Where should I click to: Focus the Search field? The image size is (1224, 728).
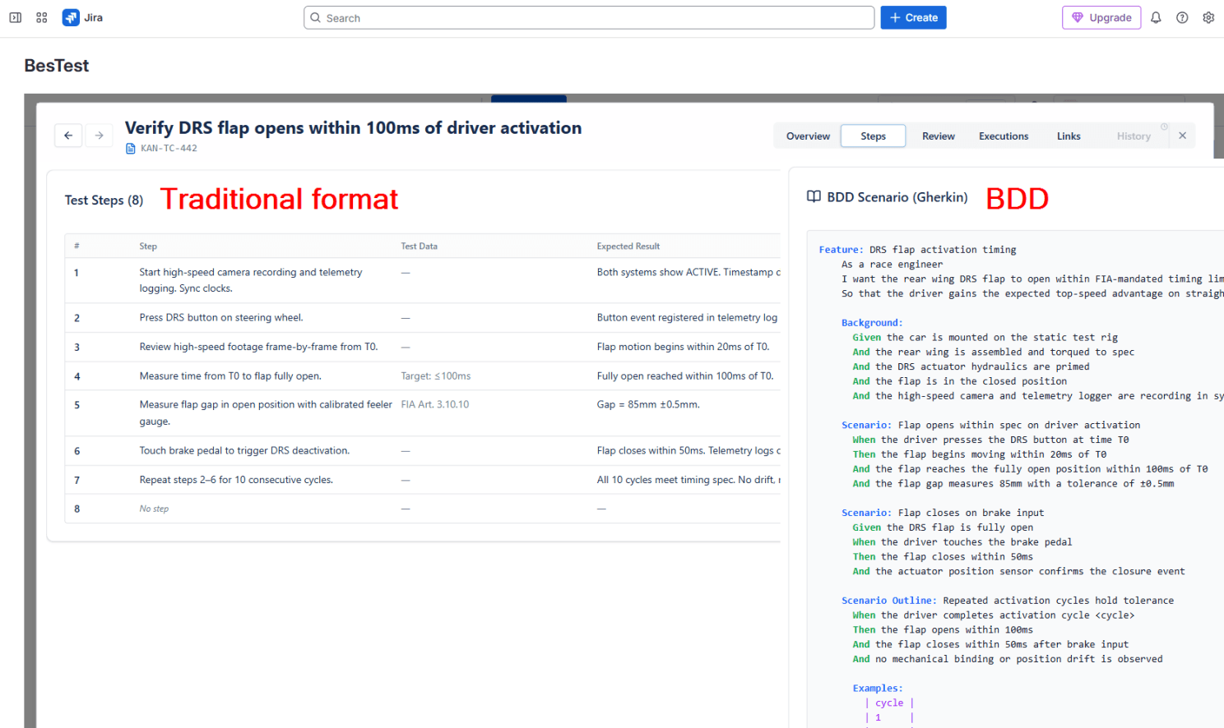point(589,17)
